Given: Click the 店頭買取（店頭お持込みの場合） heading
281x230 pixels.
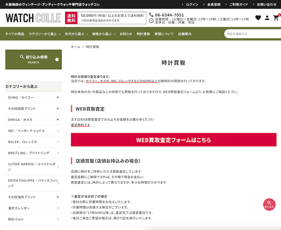Looking at the screenshot, I should (x=108, y=161).
